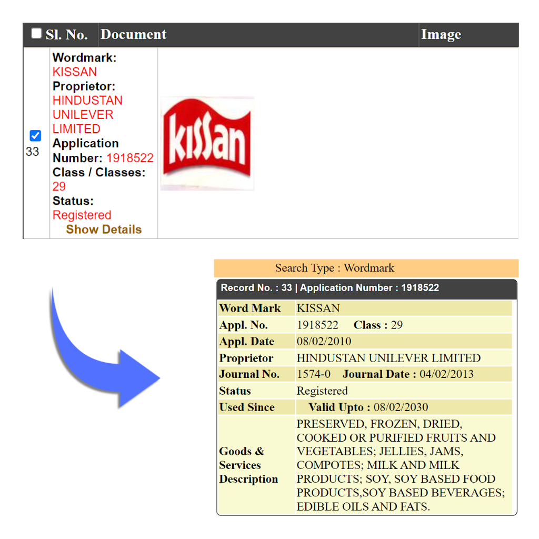
Task: Open the Kissan logo image thumbnail
Action: pyautogui.click(x=207, y=143)
